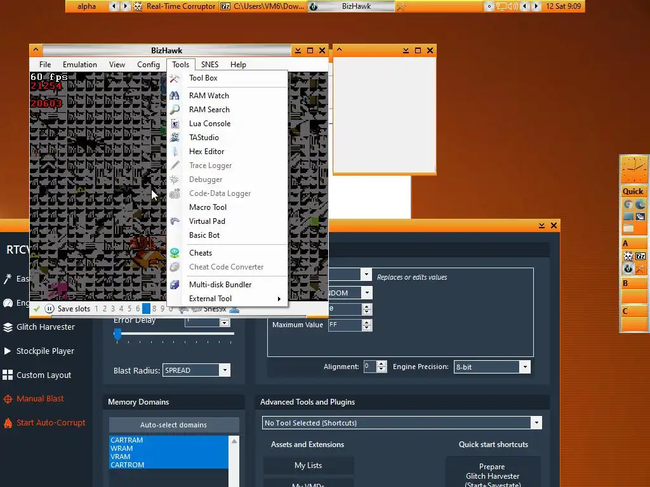Adjust the Maximum Value FF stepper

[366, 325]
